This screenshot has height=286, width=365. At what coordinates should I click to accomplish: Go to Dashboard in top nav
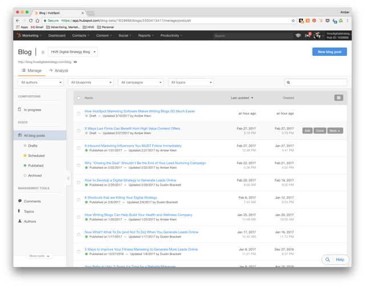pyautogui.click(x=57, y=35)
